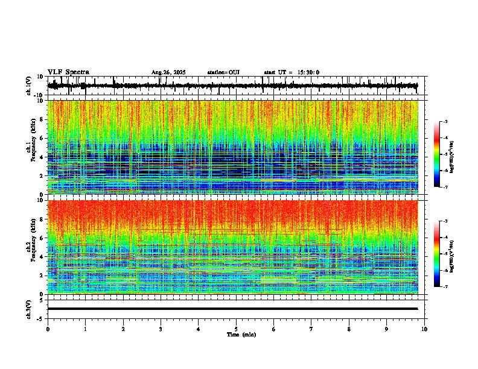This screenshot has height=369, width=478.
Task: Click time axis tick label "2"
Action: point(123,329)
